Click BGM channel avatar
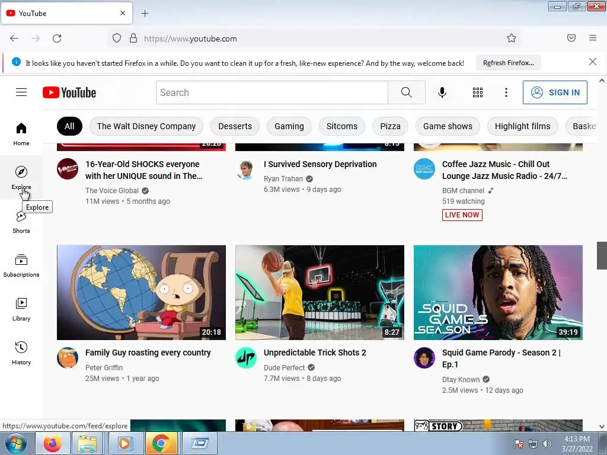 [424, 169]
